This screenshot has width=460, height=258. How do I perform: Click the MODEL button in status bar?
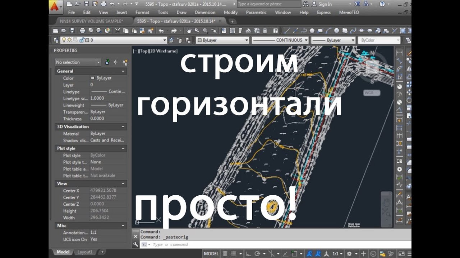click(211, 254)
